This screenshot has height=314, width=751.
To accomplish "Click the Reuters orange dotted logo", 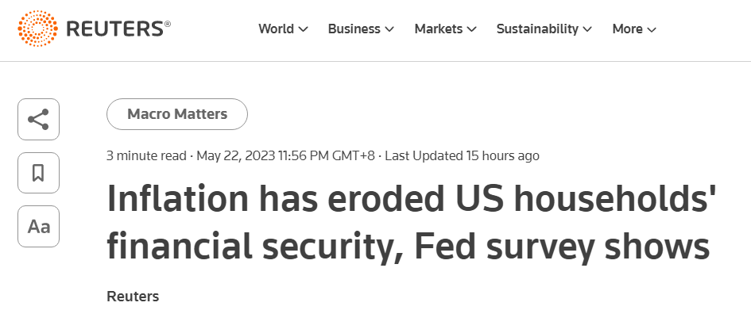I will pos(38,29).
